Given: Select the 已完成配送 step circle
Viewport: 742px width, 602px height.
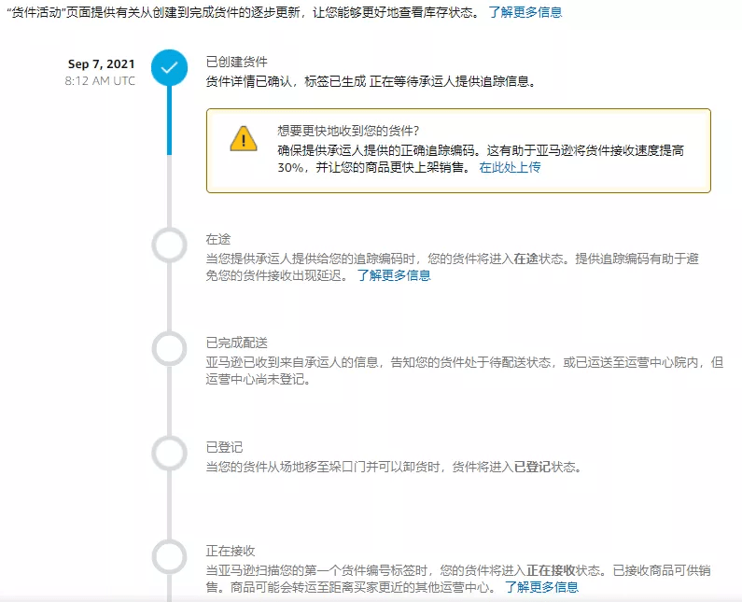Looking at the screenshot, I should (169, 350).
